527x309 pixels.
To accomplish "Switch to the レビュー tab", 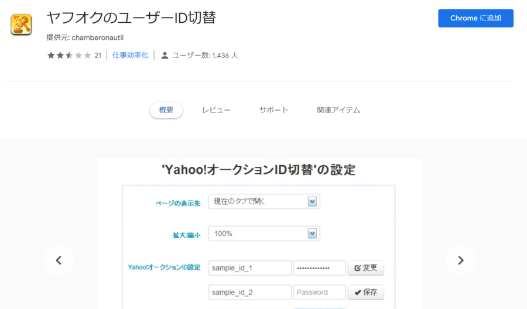I will click(217, 110).
